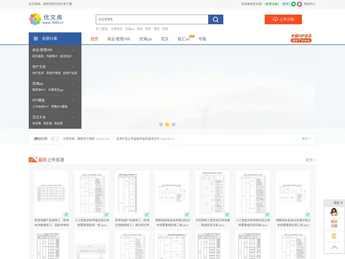Viewport: 345px width, 259px height.
Task: Expand the 党课ppt sidebar category arrow
Action: [73, 83]
